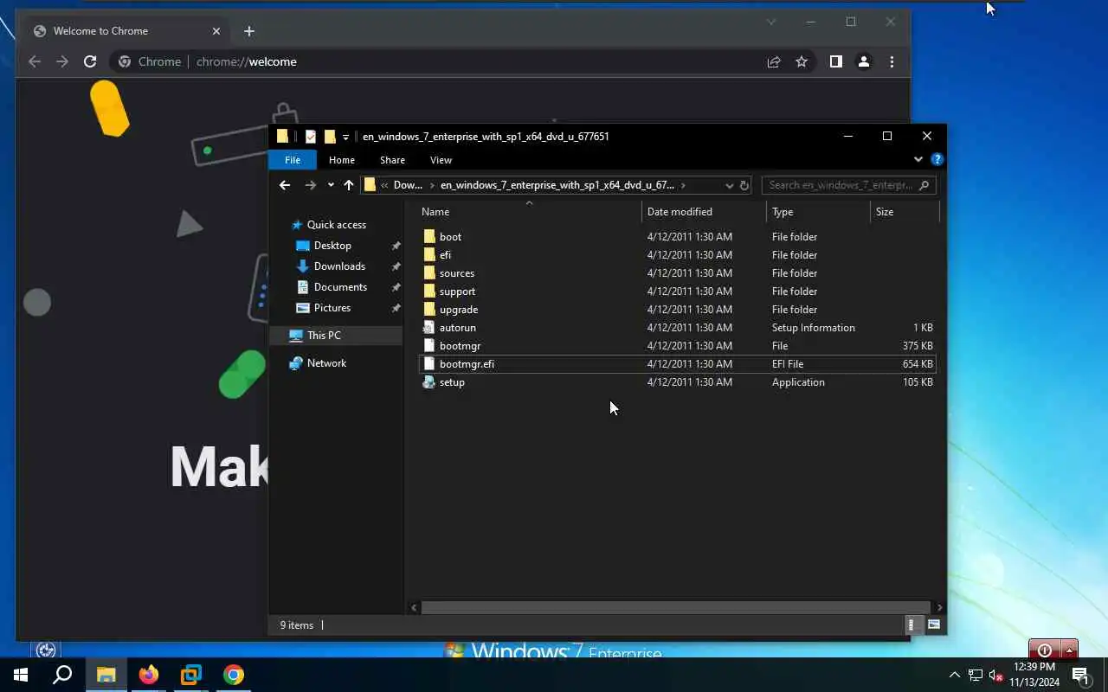Click Properties quick access toolbar icon
The image size is (1108, 692).
click(x=311, y=136)
